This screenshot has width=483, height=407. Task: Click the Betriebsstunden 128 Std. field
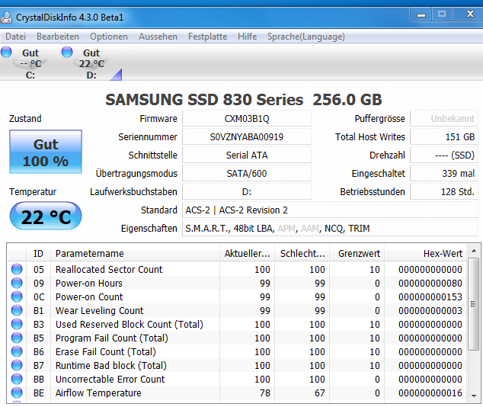pyautogui.click(x=444, y=192)
